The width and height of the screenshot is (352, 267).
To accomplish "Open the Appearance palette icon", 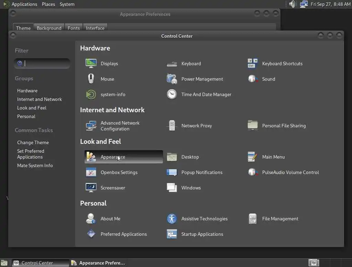I will 91,157.
